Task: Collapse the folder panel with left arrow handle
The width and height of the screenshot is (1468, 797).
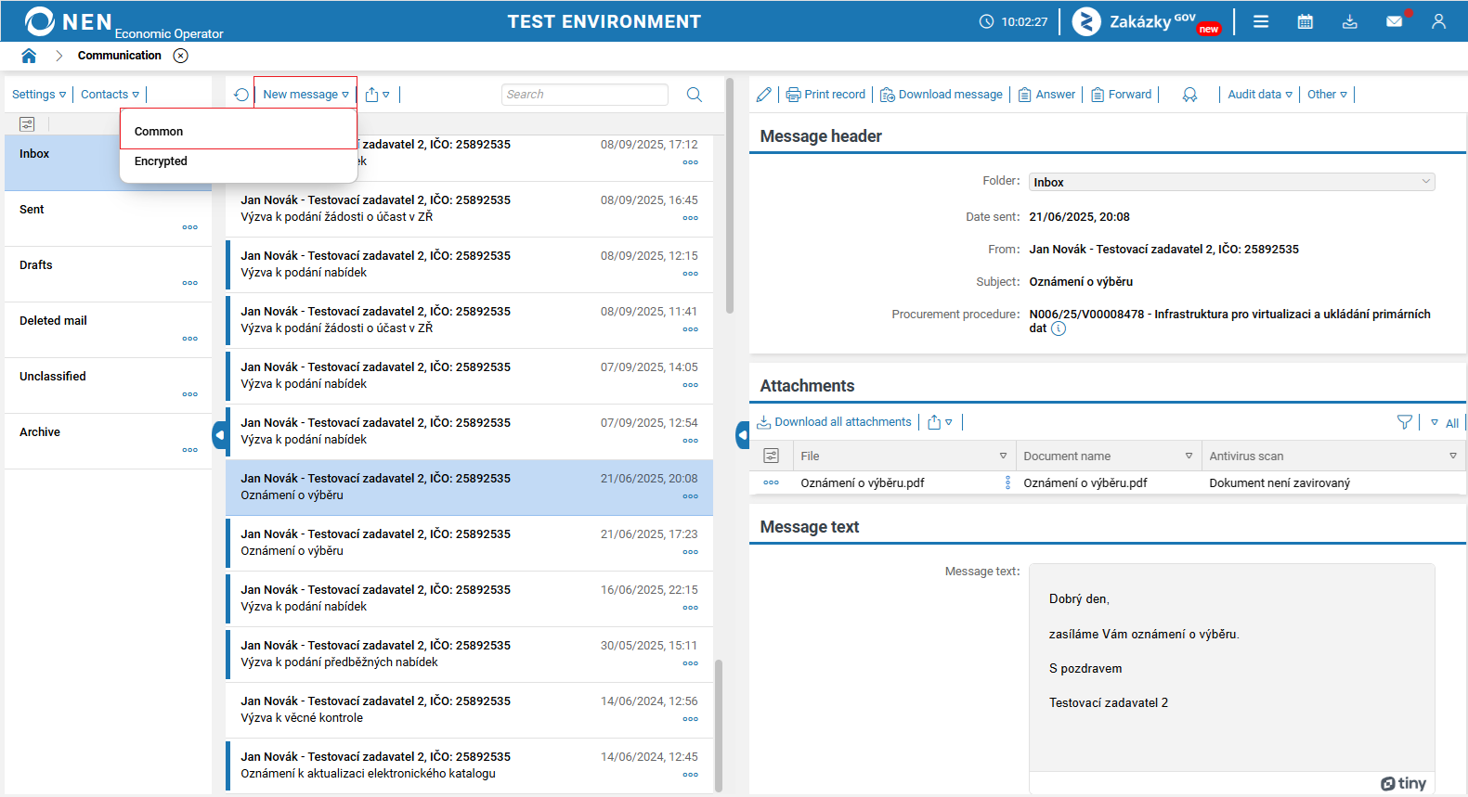Action: pos(219,434)
